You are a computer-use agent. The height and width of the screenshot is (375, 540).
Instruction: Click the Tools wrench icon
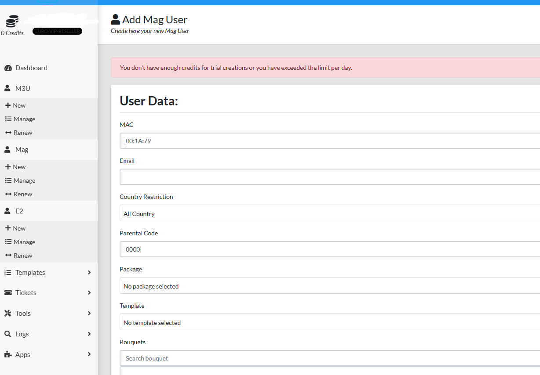(7, 314)
